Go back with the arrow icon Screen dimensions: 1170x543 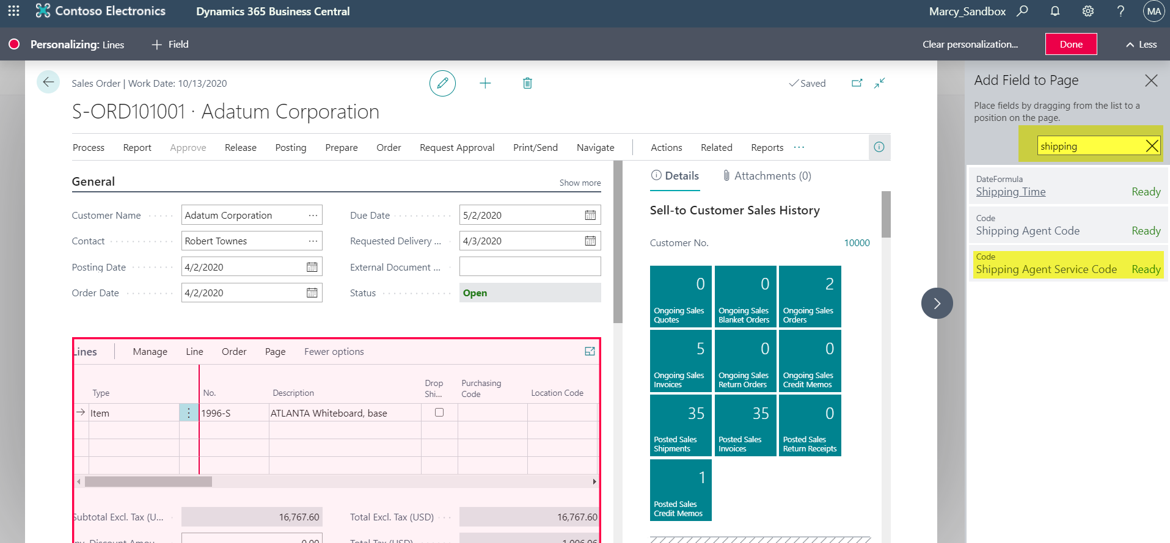pos(48,82)
